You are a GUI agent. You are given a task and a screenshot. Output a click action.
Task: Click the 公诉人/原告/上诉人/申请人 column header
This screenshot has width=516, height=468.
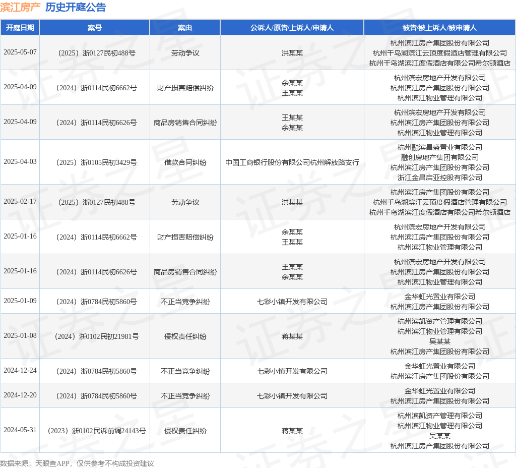(292, 28)
